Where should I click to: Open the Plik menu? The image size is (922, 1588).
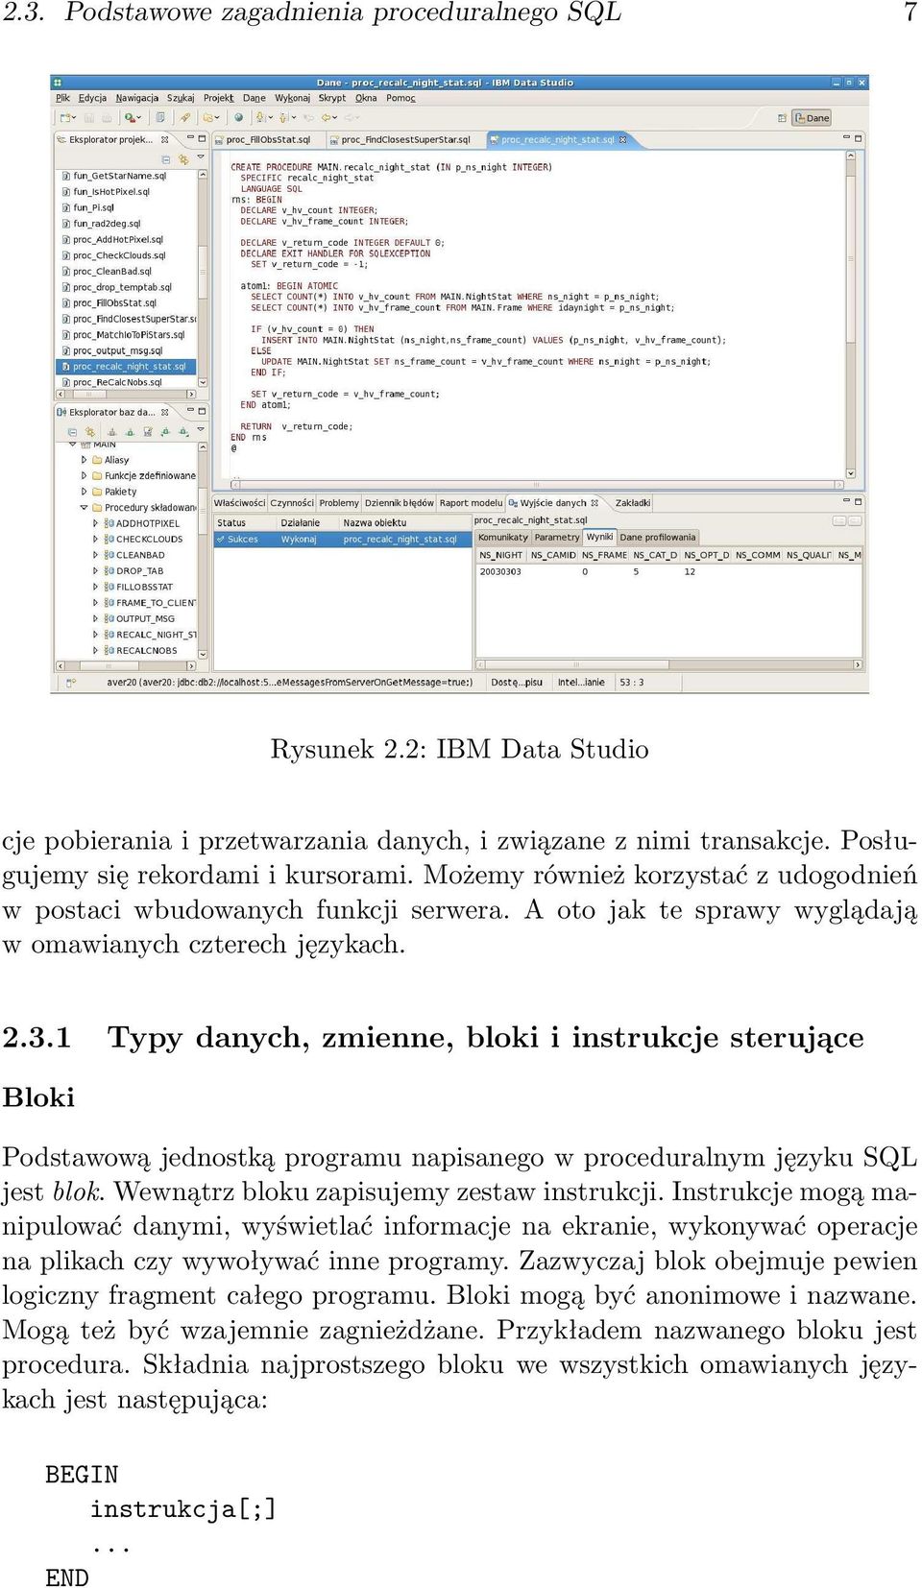[63, 98]
